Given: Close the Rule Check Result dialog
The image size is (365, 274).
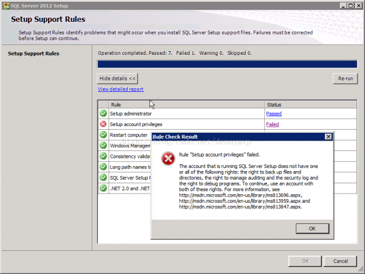Looking at the screenshot, I should (x=328, y=137).
